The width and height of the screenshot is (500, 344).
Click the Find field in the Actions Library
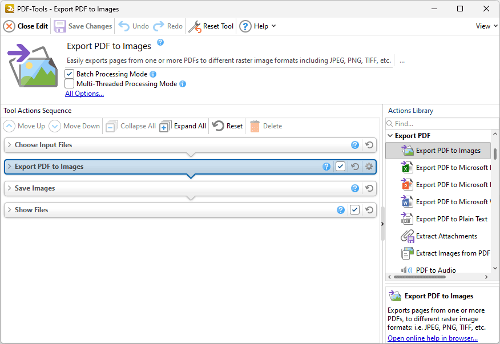(x=442, y=123)
